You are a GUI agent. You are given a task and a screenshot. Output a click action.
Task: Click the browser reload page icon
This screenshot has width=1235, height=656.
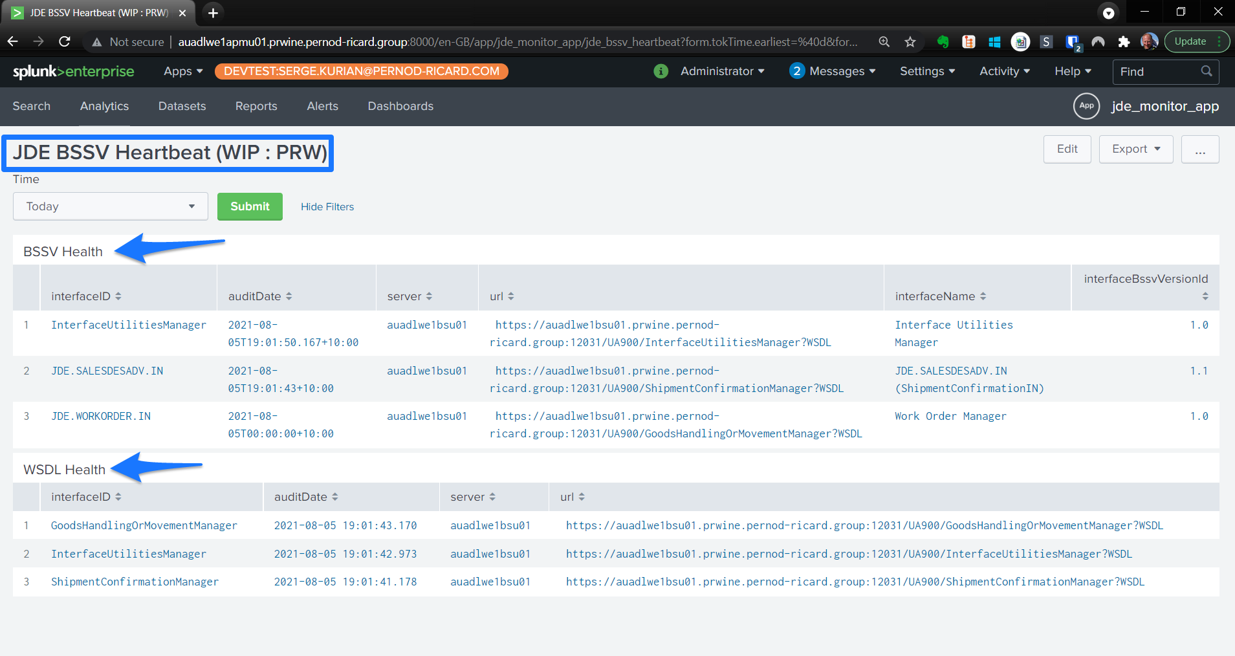[64, 41]
